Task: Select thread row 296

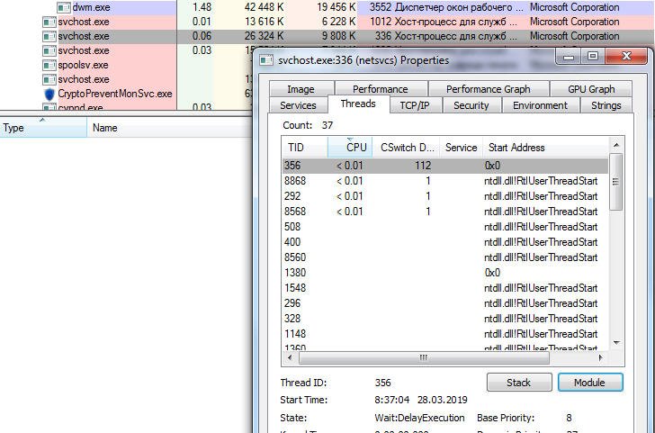Action: click(445, 303)
